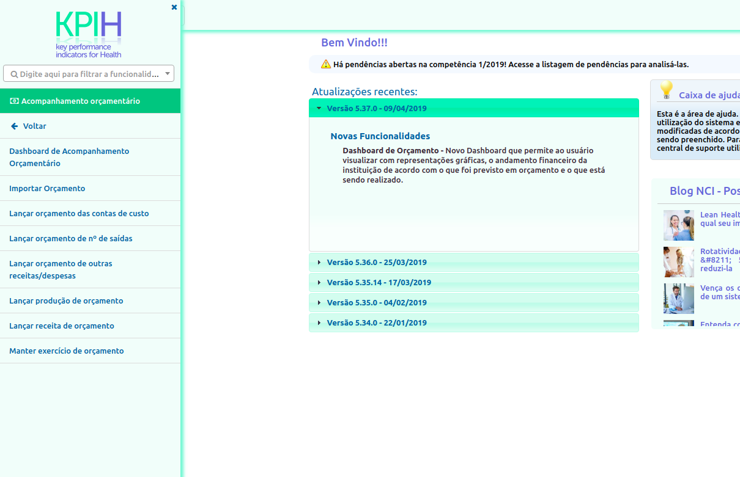Viewport: 740px width, 477px height.
Task: Click the Rotatividade post thumbnail
Action: (679, 262)
